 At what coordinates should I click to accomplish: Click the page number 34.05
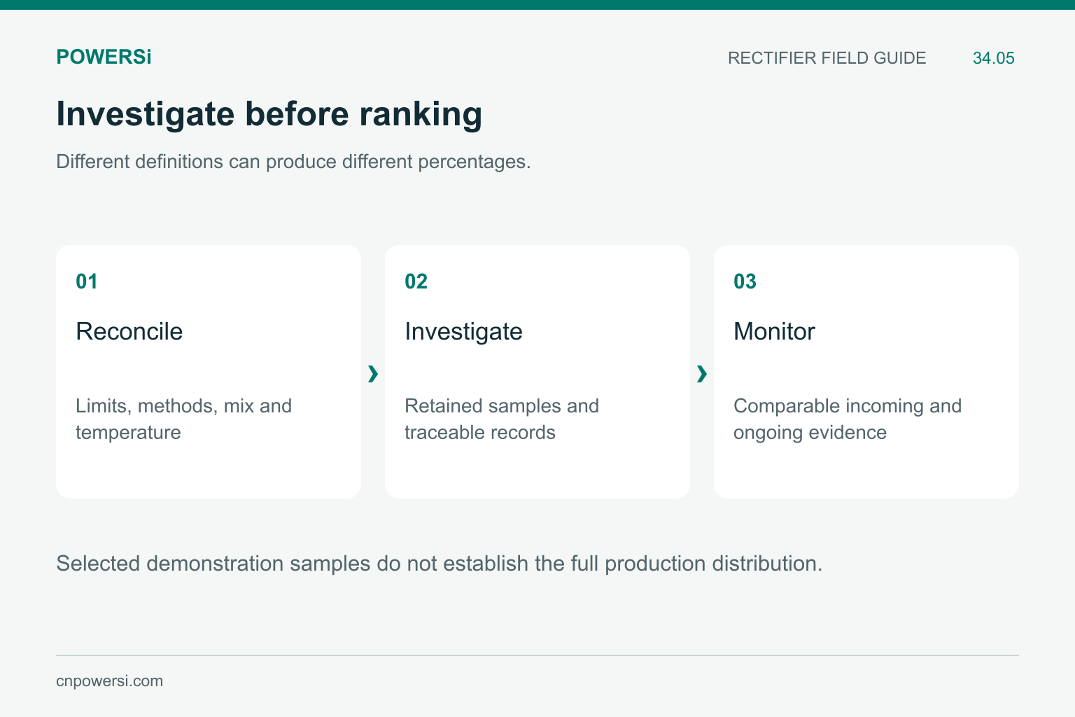click(x=993, y=58)
